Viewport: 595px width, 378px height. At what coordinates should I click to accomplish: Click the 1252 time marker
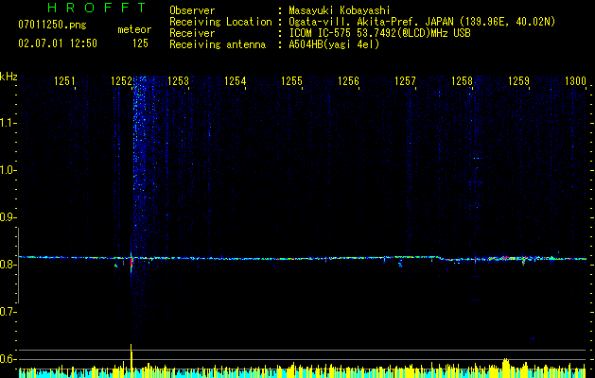click(x=121, y=81)
